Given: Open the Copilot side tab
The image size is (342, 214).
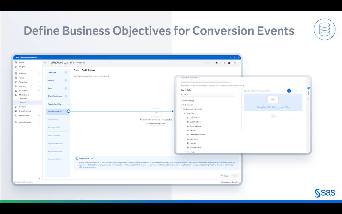Looking at the screenshot, I should tap(309, 92).
